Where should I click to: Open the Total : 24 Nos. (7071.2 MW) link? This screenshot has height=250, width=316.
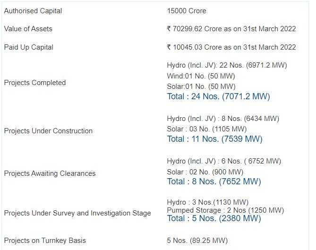tap(218, 96)
